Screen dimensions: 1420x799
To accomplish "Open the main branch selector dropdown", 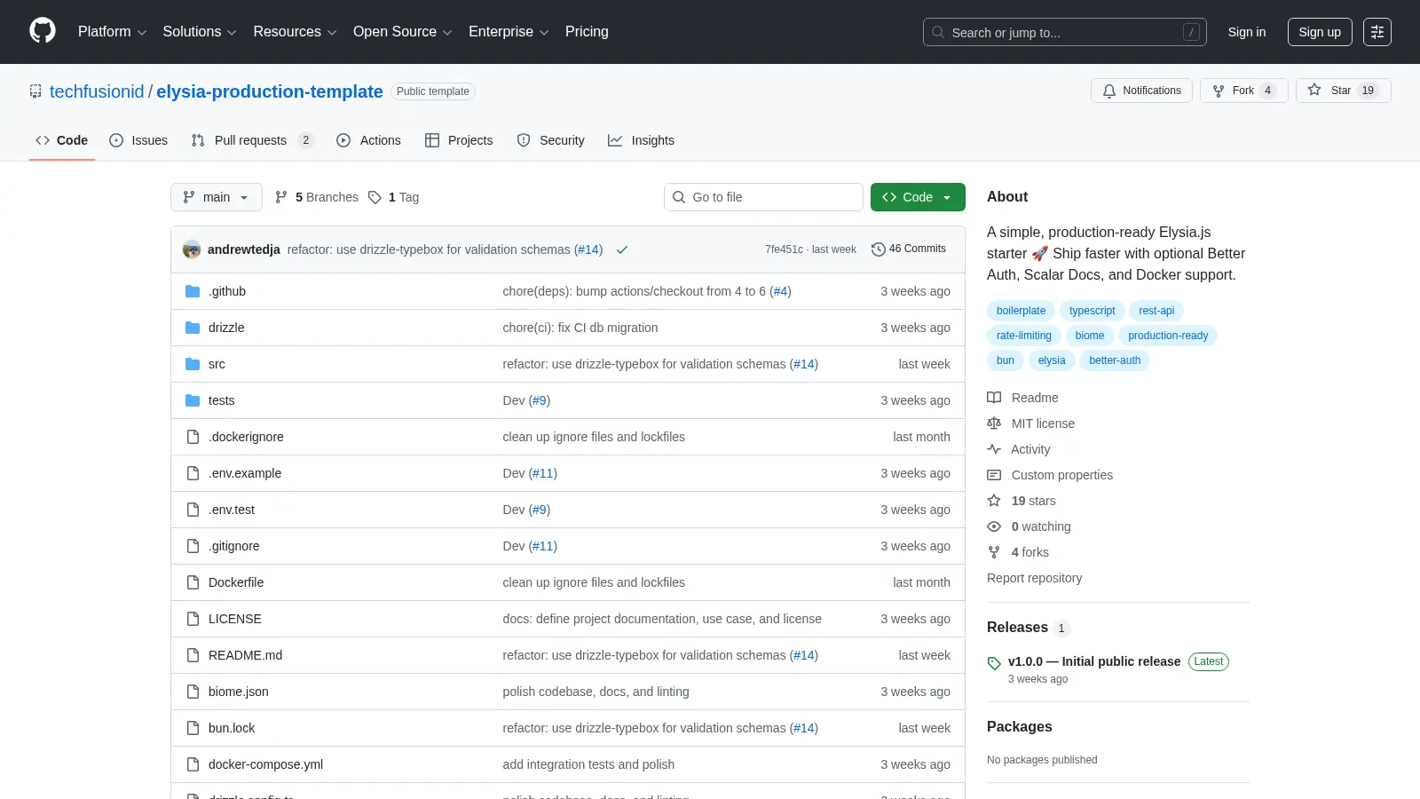I will (217, 197).
